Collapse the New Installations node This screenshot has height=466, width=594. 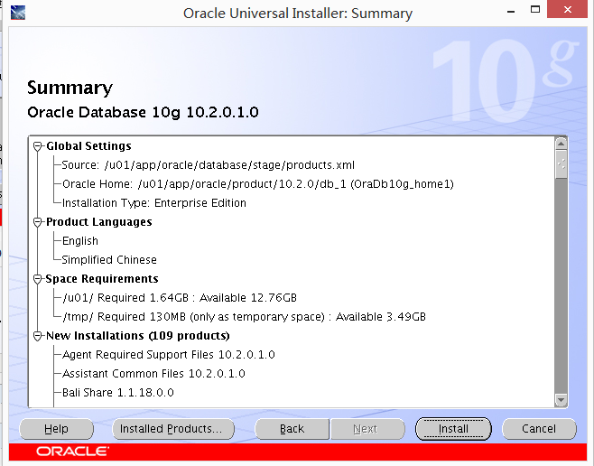[37, 336]
